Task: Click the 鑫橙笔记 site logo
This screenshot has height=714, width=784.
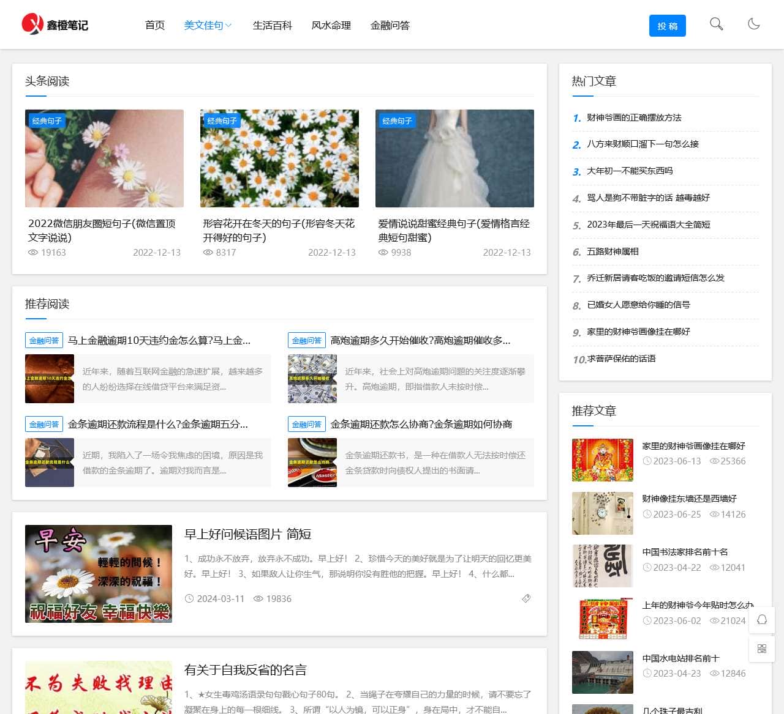Action: [55, 24]
